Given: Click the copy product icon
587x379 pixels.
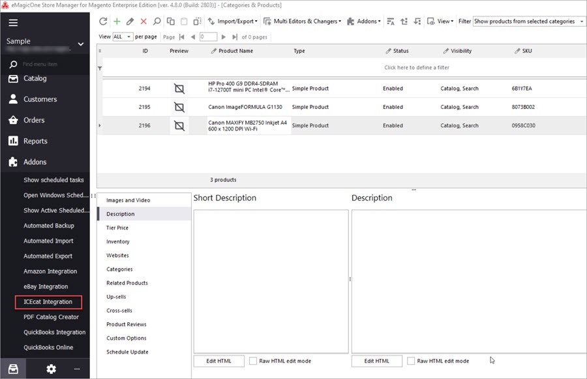Looking at the screenshot, I should tap(170, 22).
